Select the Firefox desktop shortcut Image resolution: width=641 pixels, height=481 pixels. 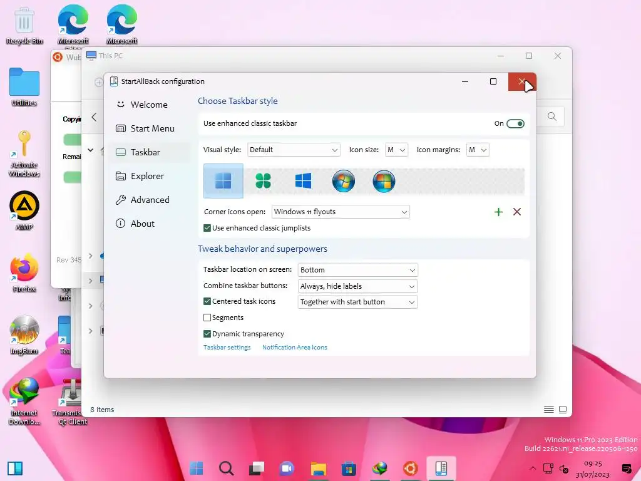pos(24,273)
